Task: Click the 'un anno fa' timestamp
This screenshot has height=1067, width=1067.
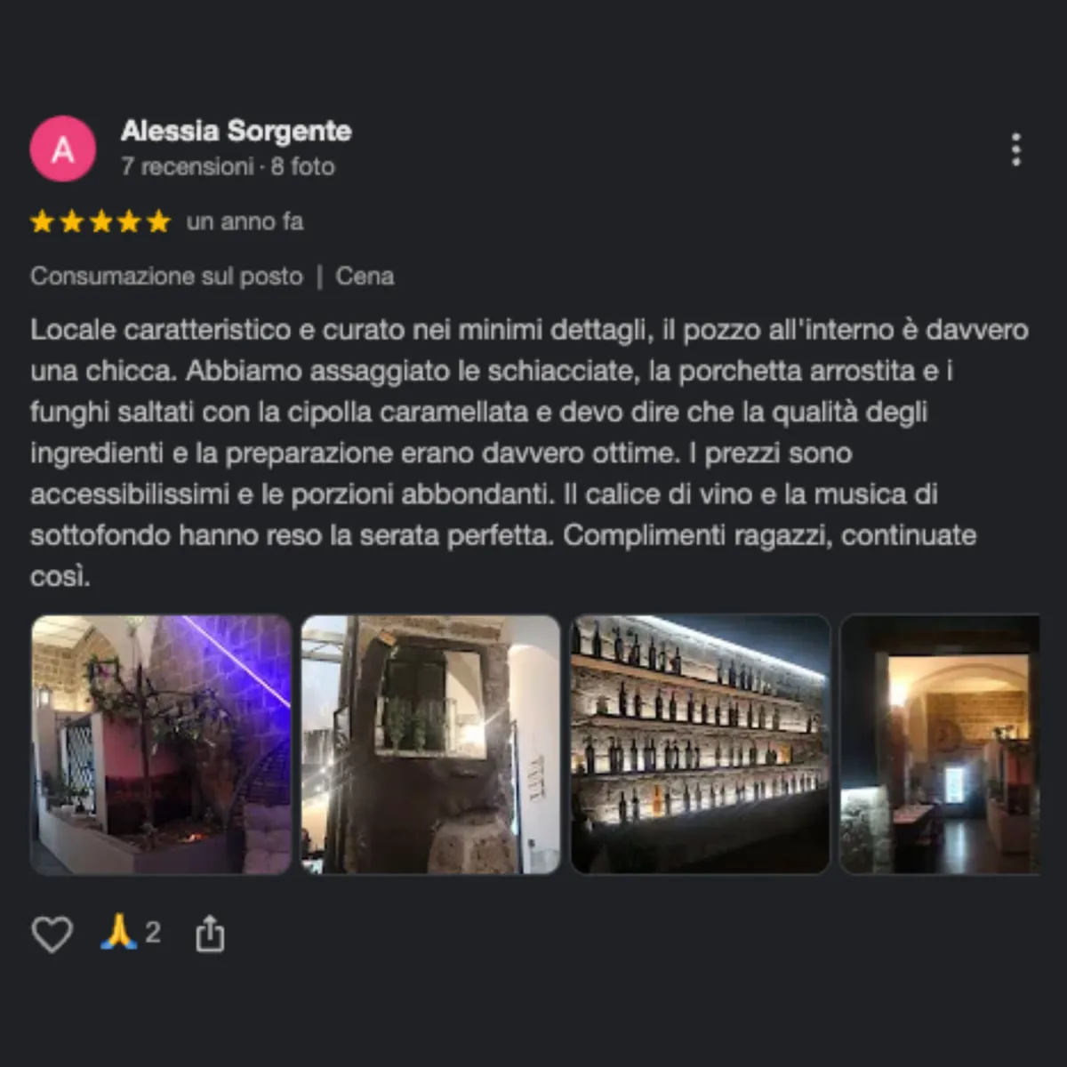Action: point(245,221)
